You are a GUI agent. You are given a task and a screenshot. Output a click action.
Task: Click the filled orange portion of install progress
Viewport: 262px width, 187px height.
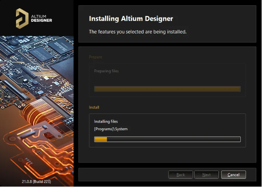coord(101,139)
